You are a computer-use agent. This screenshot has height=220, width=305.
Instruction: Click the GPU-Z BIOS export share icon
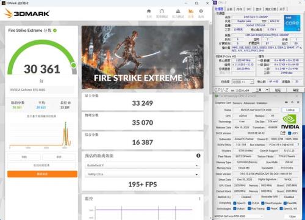pos(283,133)
